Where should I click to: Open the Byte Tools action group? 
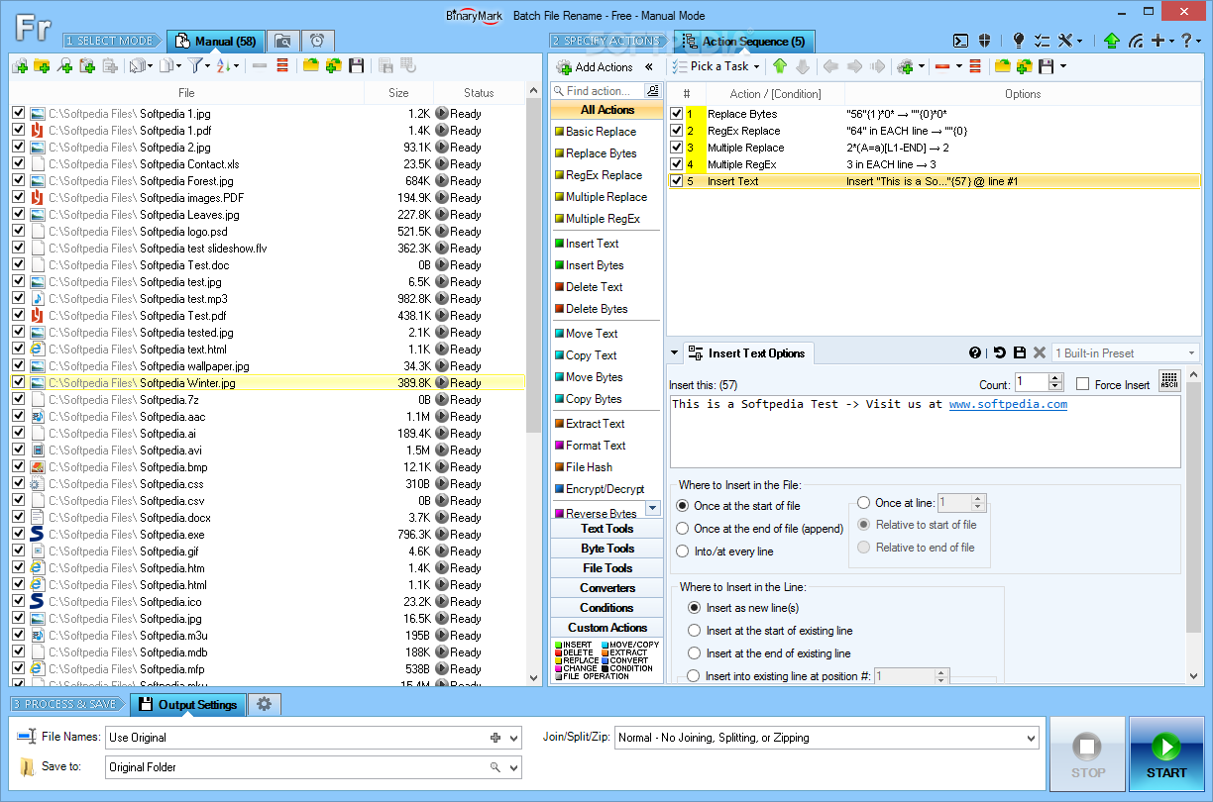606,549
